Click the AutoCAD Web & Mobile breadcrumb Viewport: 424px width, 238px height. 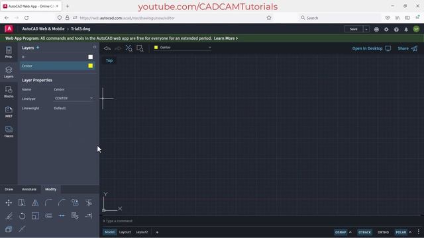tap(43, 28)
